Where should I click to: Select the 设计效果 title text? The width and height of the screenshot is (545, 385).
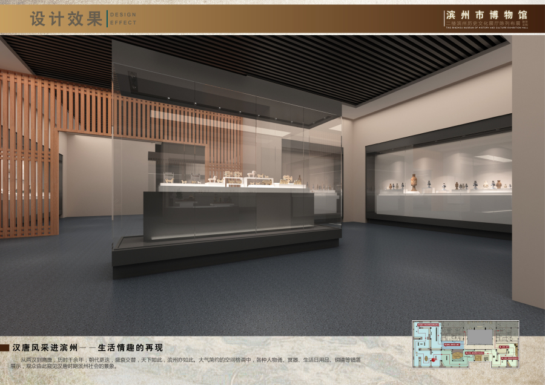(x=66, y=19)
